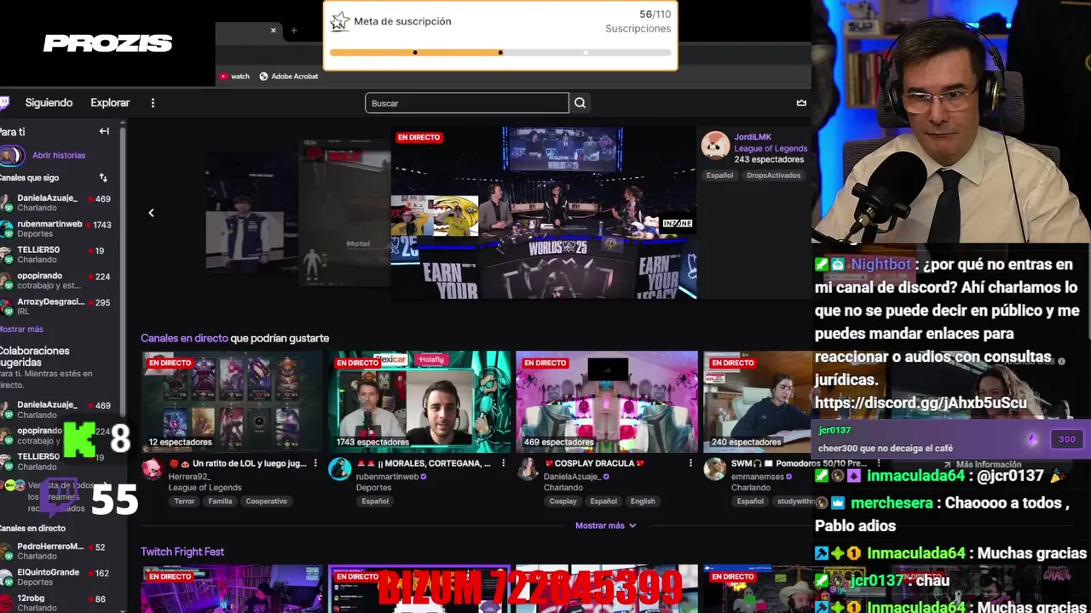The image size is (1091, 613).
Task: Click Abrir historias link
Action: 59,156
